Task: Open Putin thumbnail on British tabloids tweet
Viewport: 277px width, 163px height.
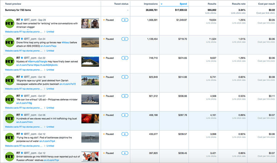Action: pyautogui.click(x=90, y=156)
